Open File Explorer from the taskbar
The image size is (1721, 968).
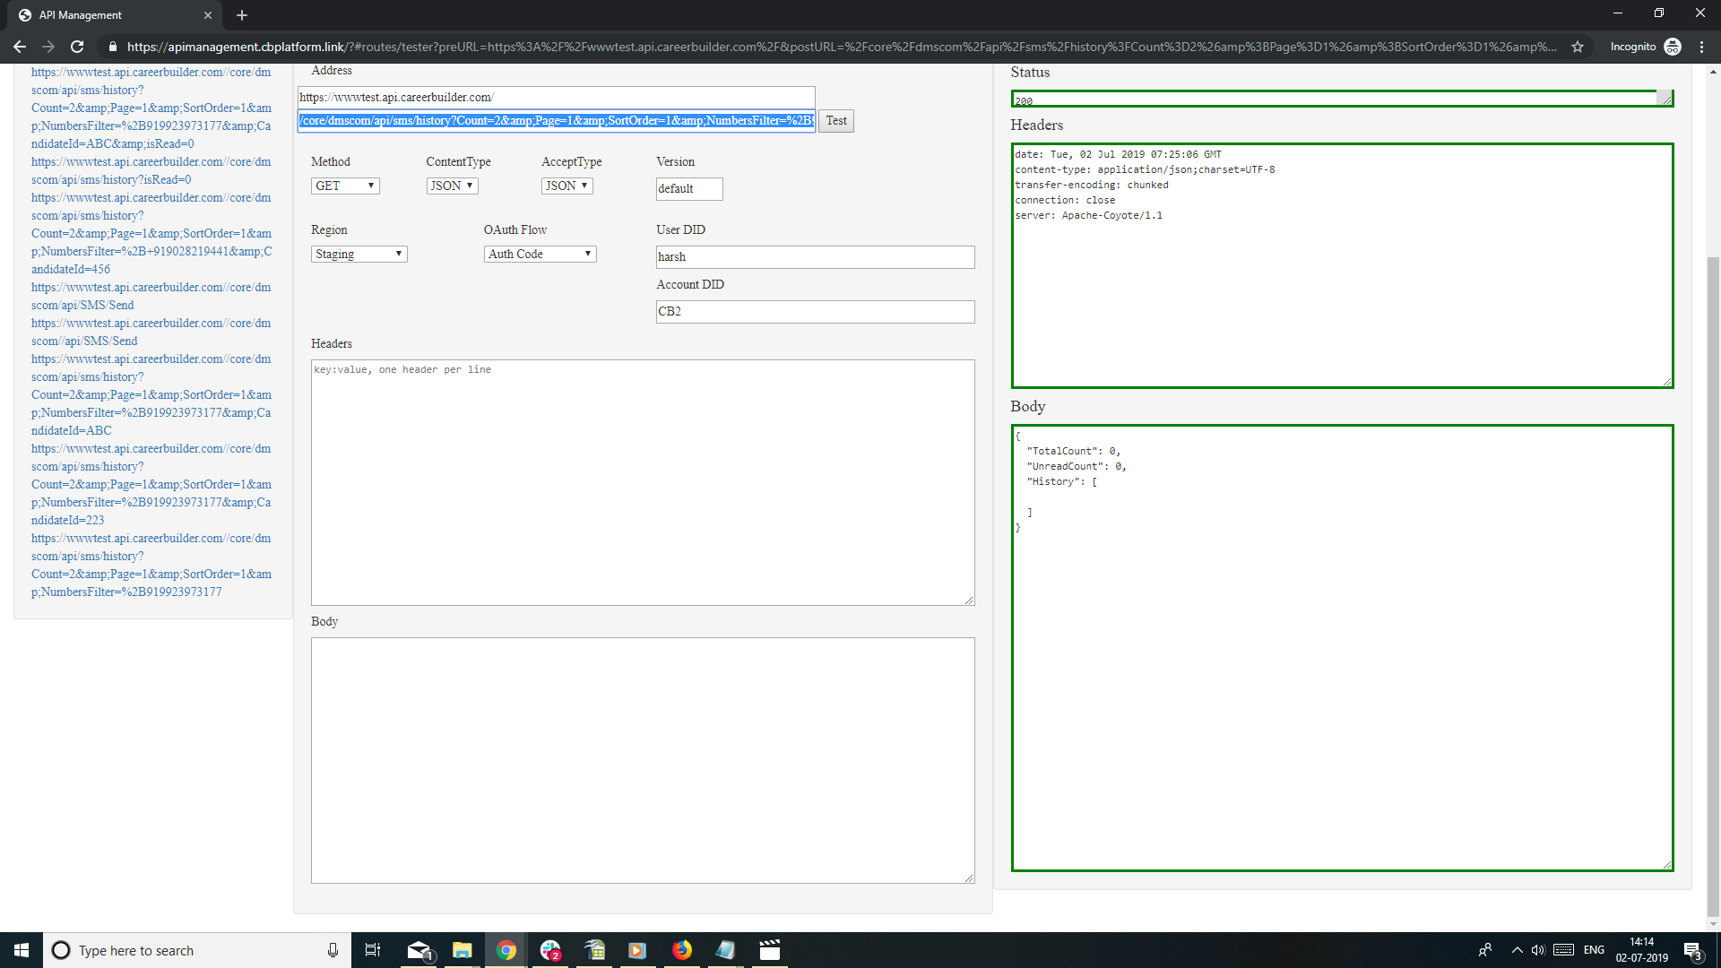pos(462,950)
